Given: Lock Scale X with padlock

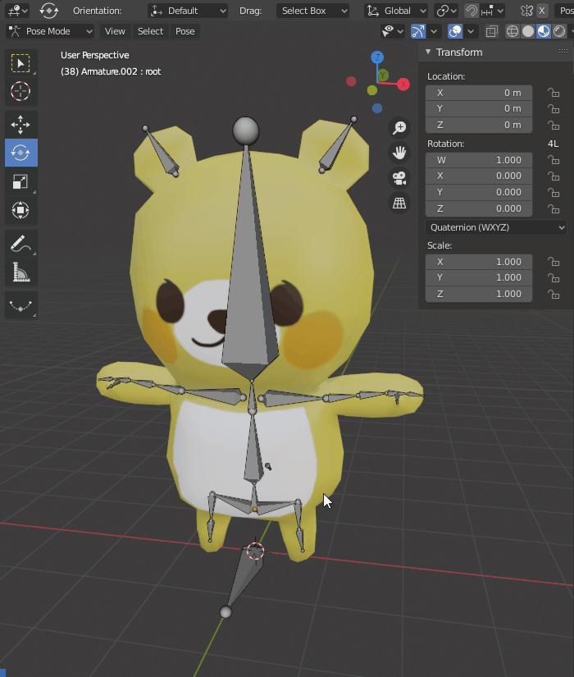Looking at the screenshot, I should tap(553, 262).
